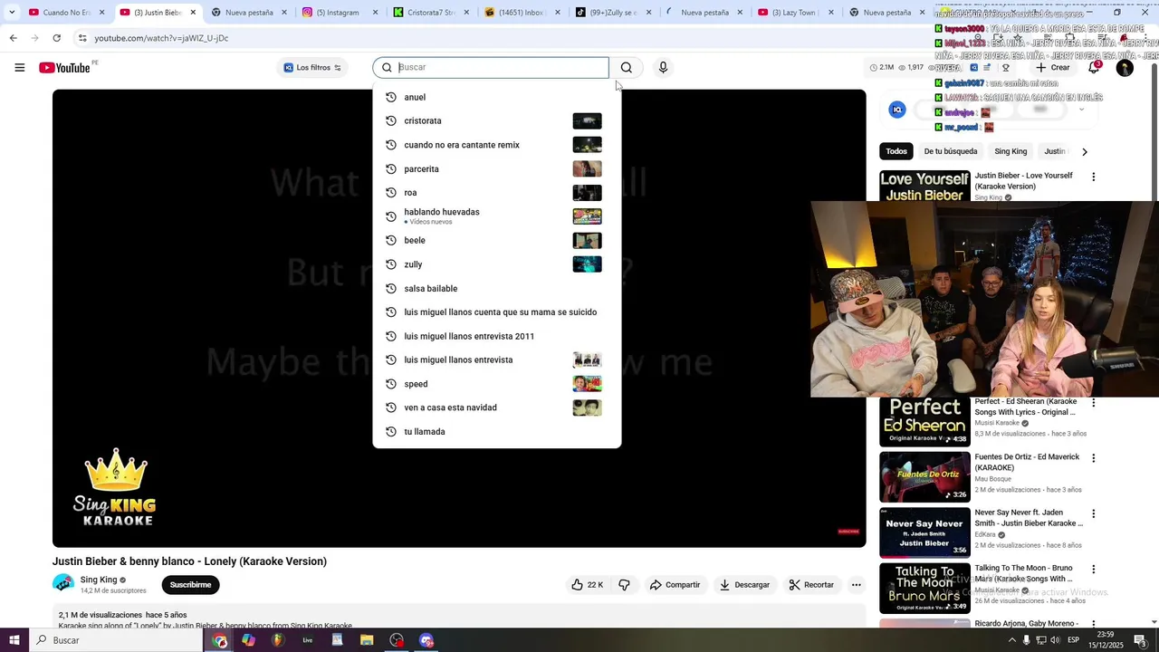Open options for Love Yourself karaoke suggestion
Image resolution: width=1159 pixels, height=652 pixels.
pyautogui.click(x=1093, y=177)
